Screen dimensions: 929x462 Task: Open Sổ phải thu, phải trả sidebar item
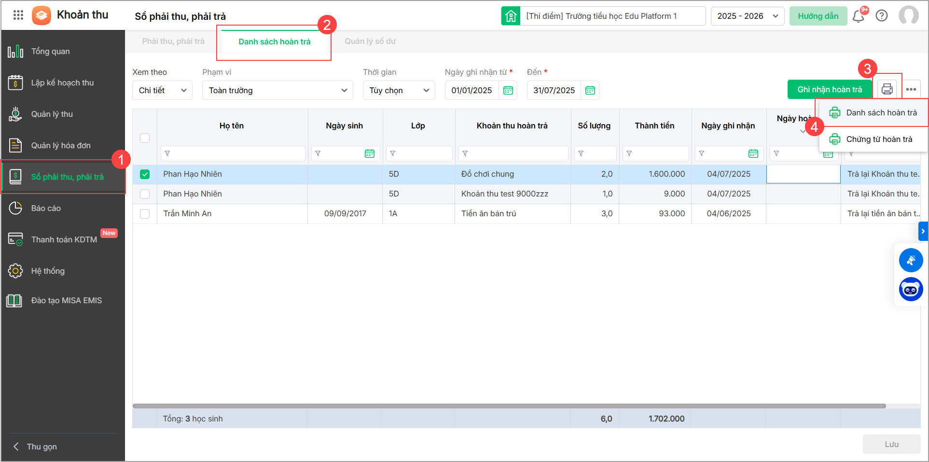pos(63,177)
